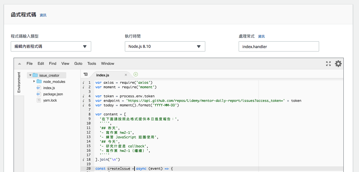359x172 pixels.
Task: Click the info marker on line 18
Action: (83, 160)
